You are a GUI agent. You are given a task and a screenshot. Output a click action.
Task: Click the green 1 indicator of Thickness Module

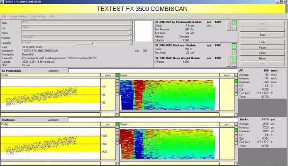coord(234,46)
